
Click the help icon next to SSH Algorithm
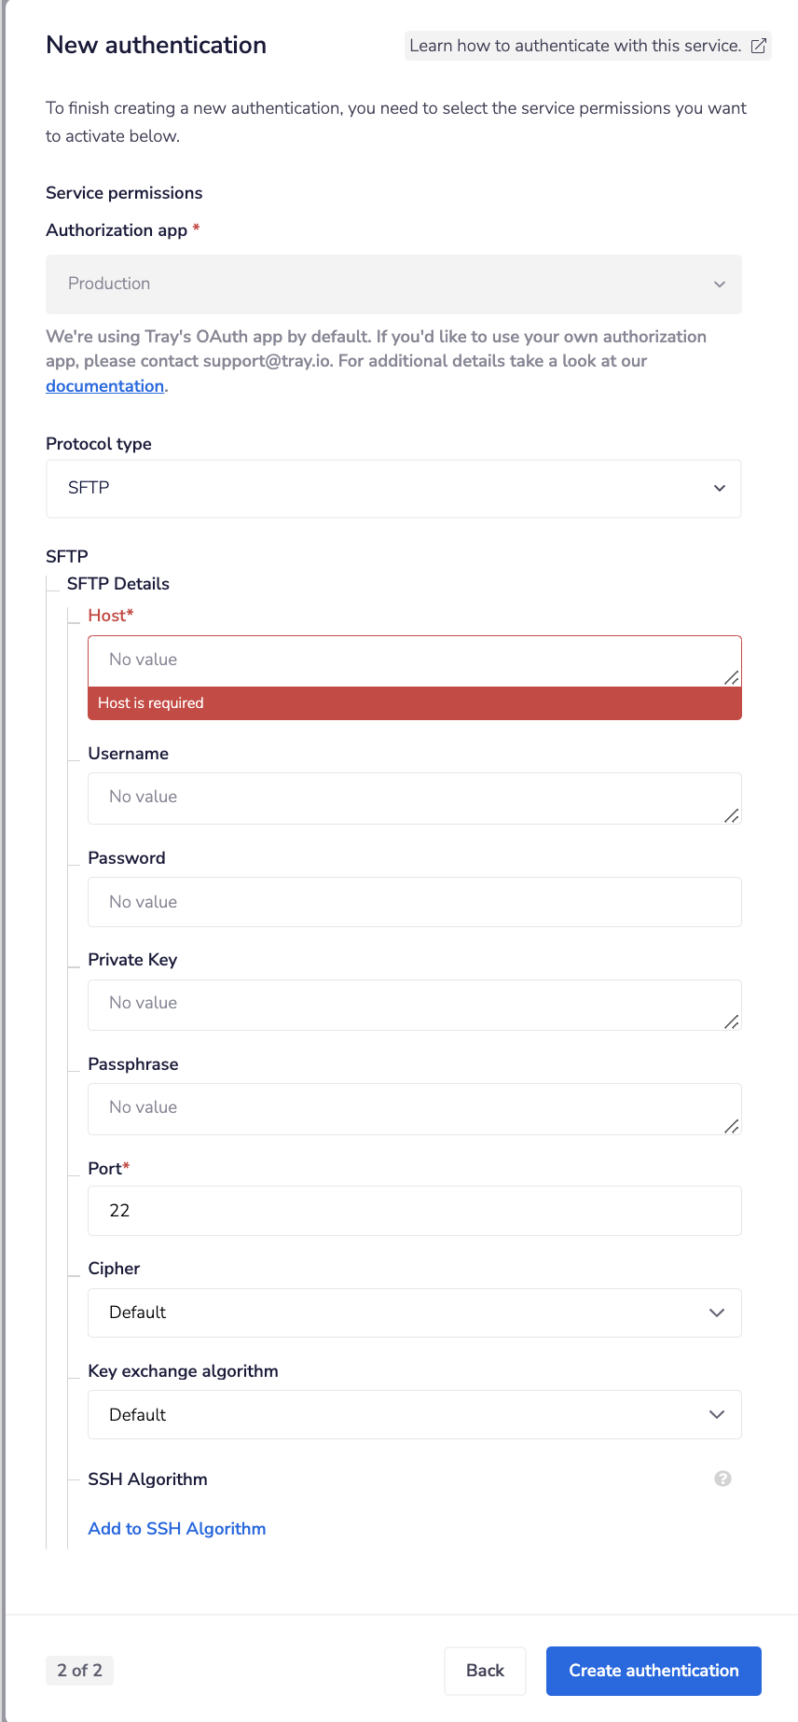722,1479
